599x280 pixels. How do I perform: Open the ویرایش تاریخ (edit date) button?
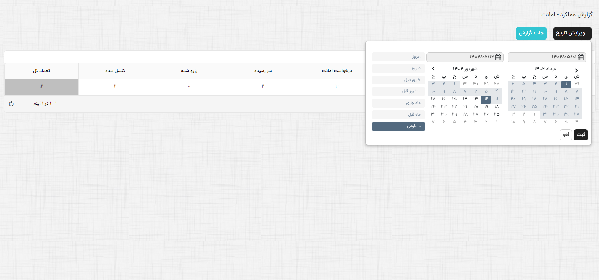[572, 33]
